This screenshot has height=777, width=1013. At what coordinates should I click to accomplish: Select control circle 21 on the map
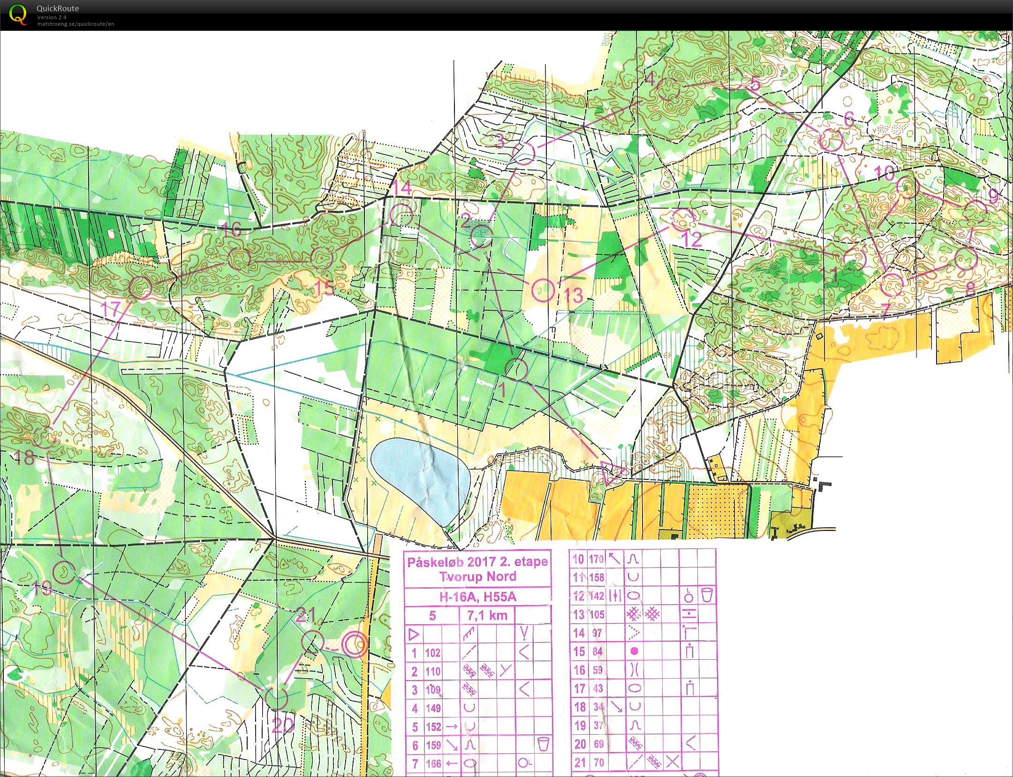point(312,642)
